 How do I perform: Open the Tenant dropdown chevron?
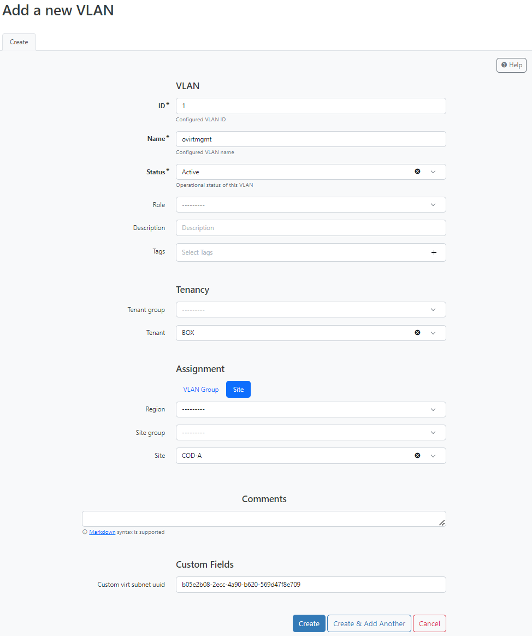(x=433, y=333)
